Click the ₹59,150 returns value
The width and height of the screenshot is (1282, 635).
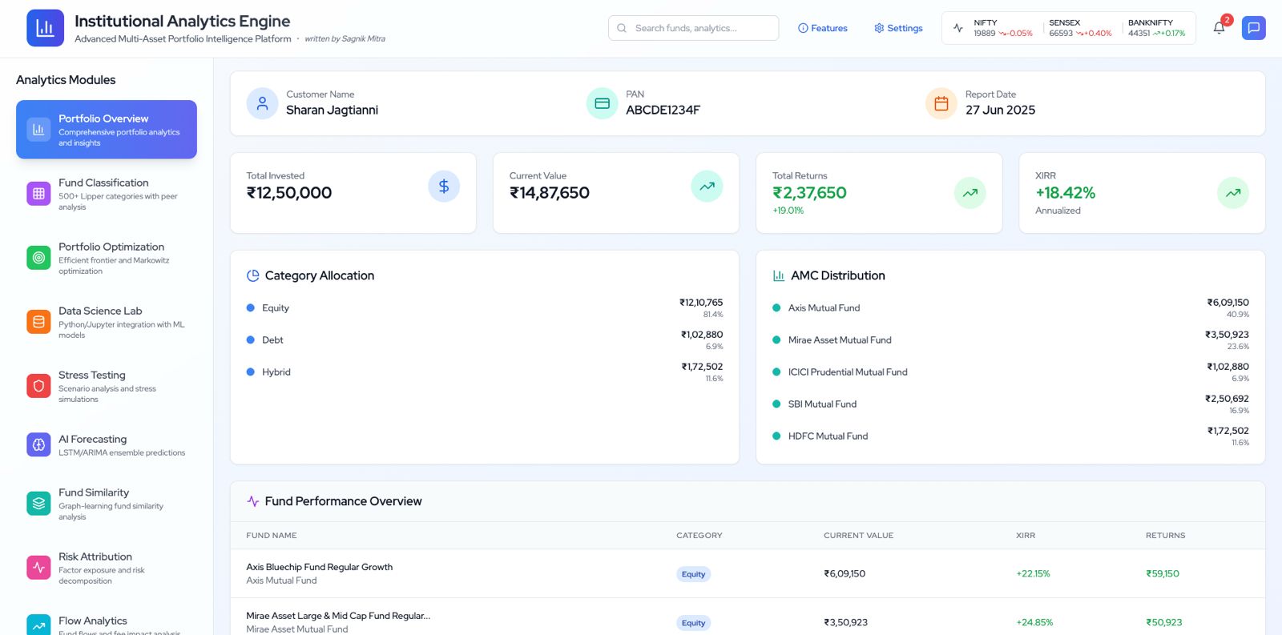point(1163,574)
